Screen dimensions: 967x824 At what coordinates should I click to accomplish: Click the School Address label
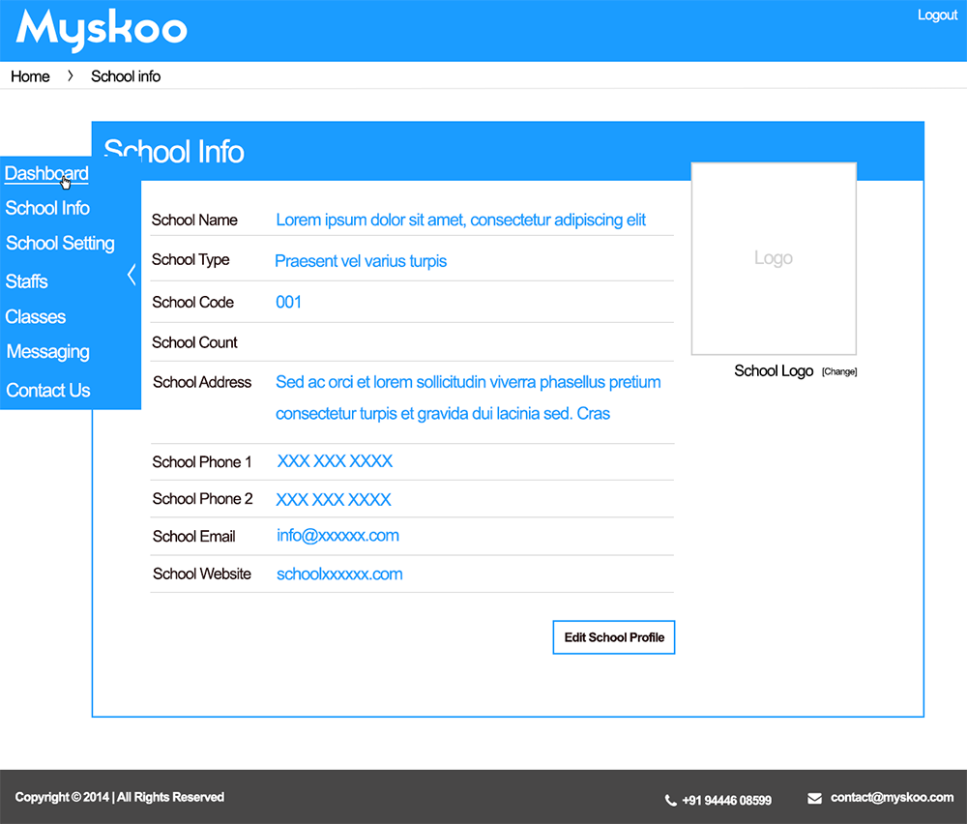(x=202, y=382)
